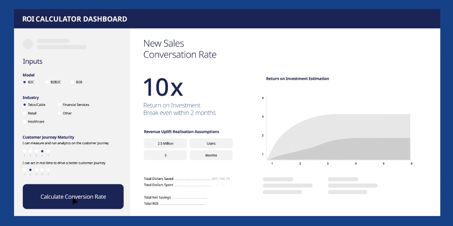Click the Return on Investment Estimation chart

[x=339, y=132]
